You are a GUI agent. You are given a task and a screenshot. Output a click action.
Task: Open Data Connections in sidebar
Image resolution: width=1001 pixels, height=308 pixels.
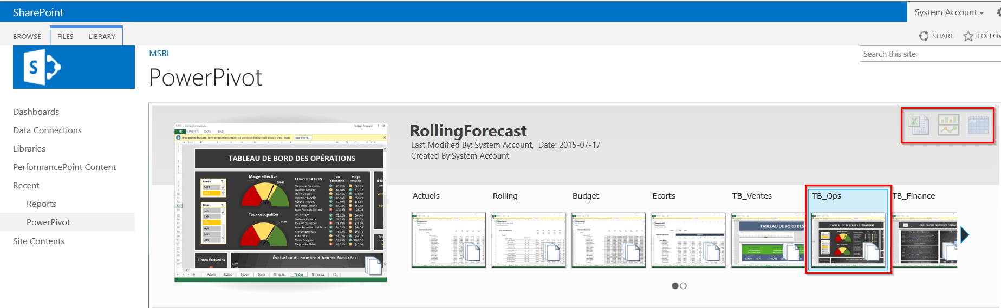coord(47,130)
